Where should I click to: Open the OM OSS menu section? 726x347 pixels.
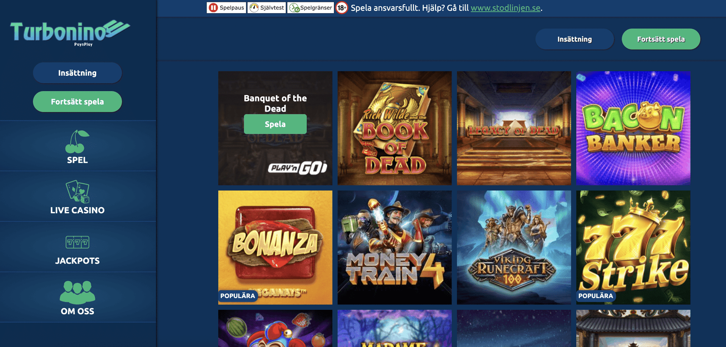pos(78,298)
